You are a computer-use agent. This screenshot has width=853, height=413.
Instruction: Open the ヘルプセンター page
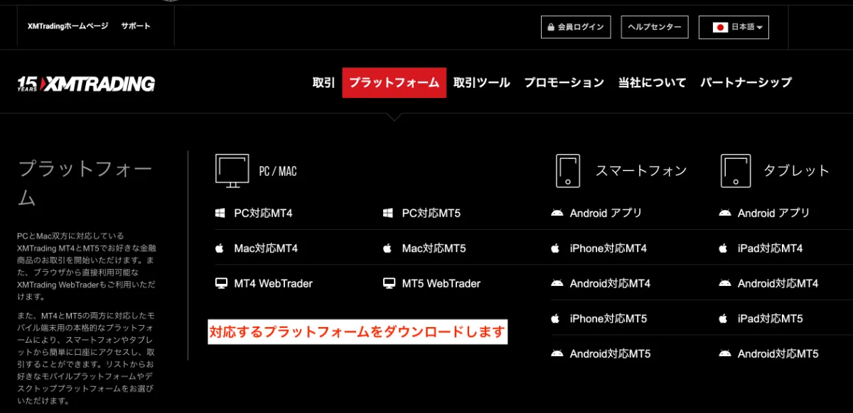click(654, 27)
